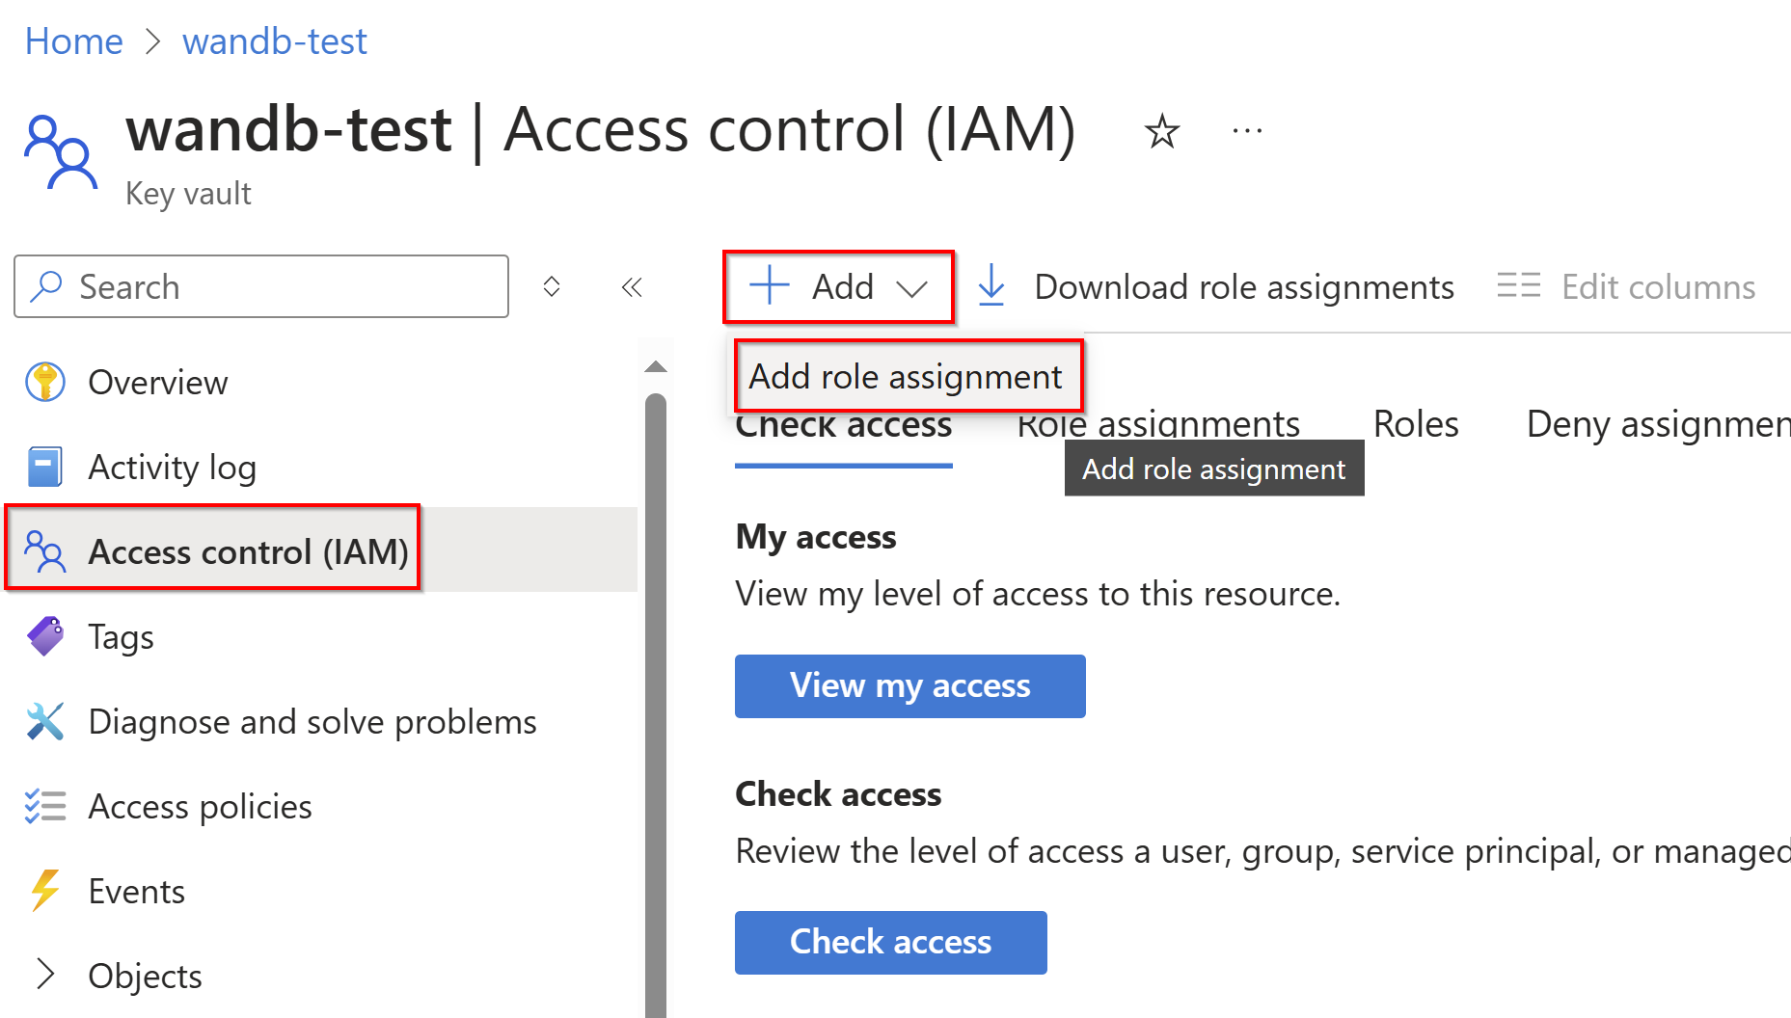The image size is (1791, 1018).
Task: Open the Add dropdown
Action: (838, 287)
